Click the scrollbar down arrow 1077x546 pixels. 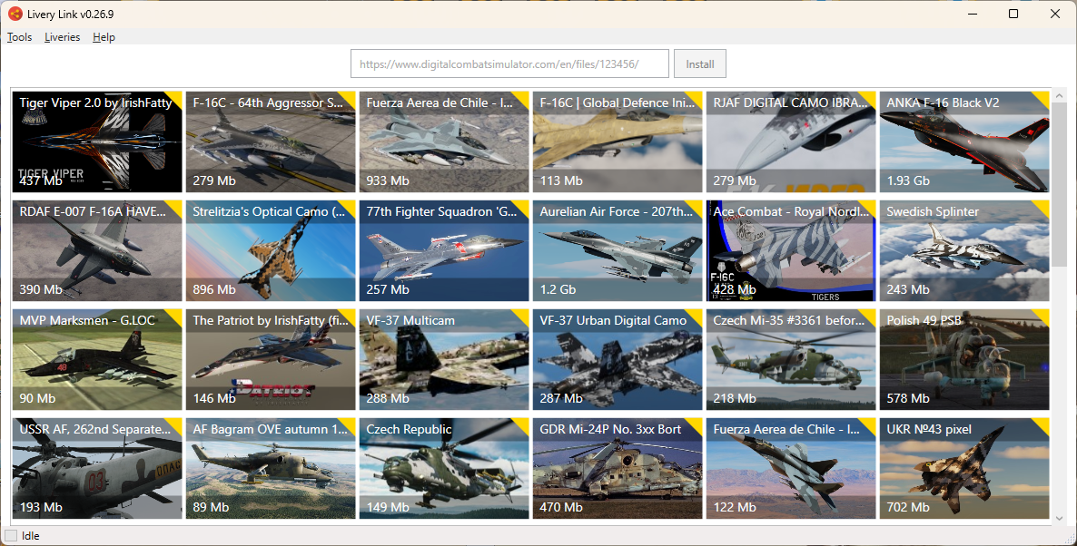1059,519
